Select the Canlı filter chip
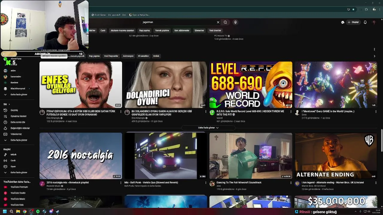The height and width of the screenshot is (215, 383). pos(103,30)
